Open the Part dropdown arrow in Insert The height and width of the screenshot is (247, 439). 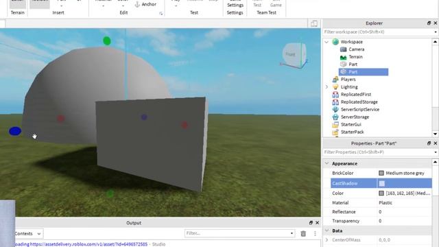click(x=61, y=6)
